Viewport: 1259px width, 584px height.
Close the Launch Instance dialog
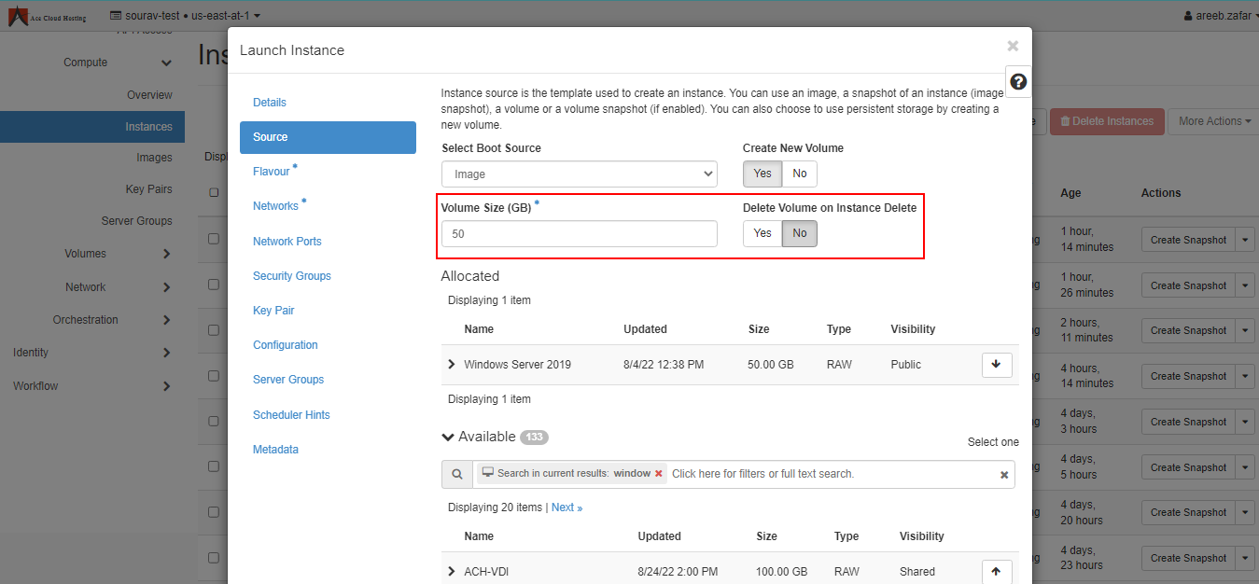pos(1013,46)
